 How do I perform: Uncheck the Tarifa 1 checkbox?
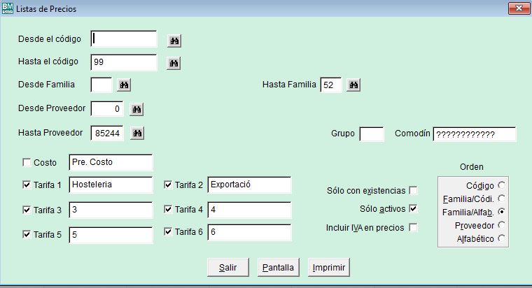pyautogui.click(x=27, y=185)
